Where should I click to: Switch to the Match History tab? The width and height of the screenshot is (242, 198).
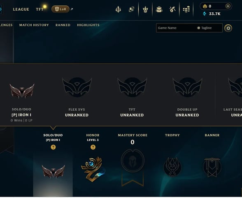tap(34, 25)
